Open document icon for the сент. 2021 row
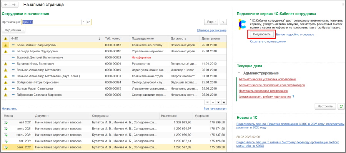 pyautogui.click(x=6, y=147)
